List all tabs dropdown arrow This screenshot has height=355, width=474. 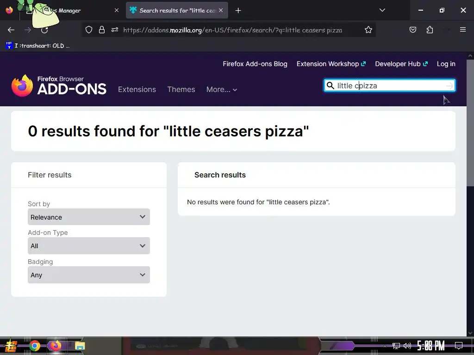(382, 10)
